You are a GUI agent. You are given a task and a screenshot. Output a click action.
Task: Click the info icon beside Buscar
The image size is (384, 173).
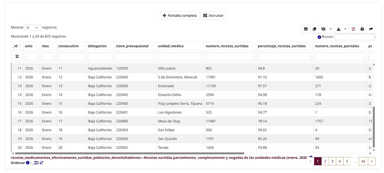click(319, 37)
